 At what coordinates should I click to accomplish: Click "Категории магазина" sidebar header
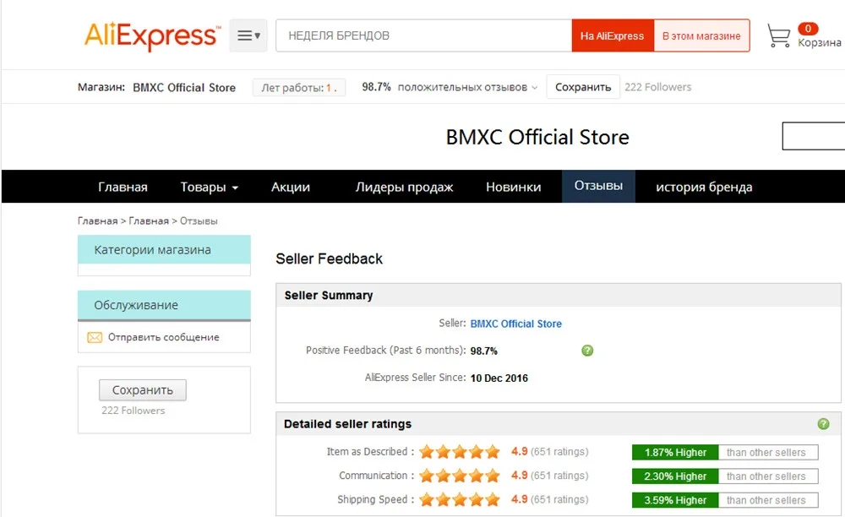164,249
